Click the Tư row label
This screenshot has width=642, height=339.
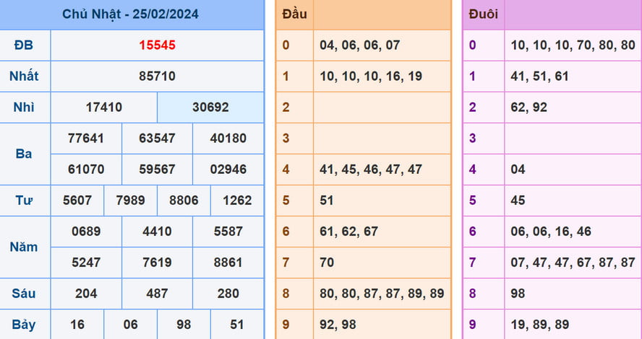pyautogui.click(x=24, y=201)
